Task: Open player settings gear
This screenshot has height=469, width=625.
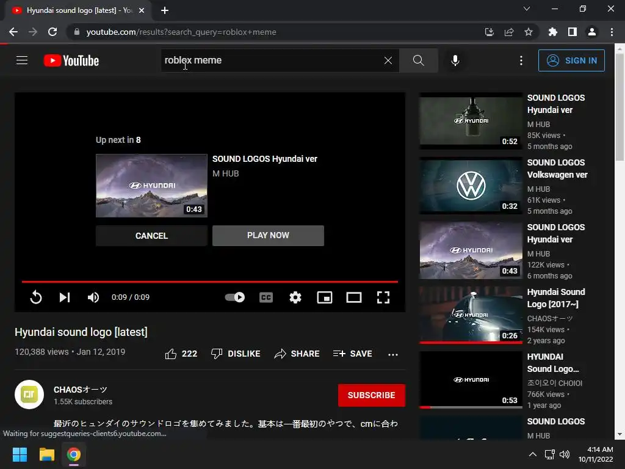Action: pyautogui.click(x=295, y=297)
